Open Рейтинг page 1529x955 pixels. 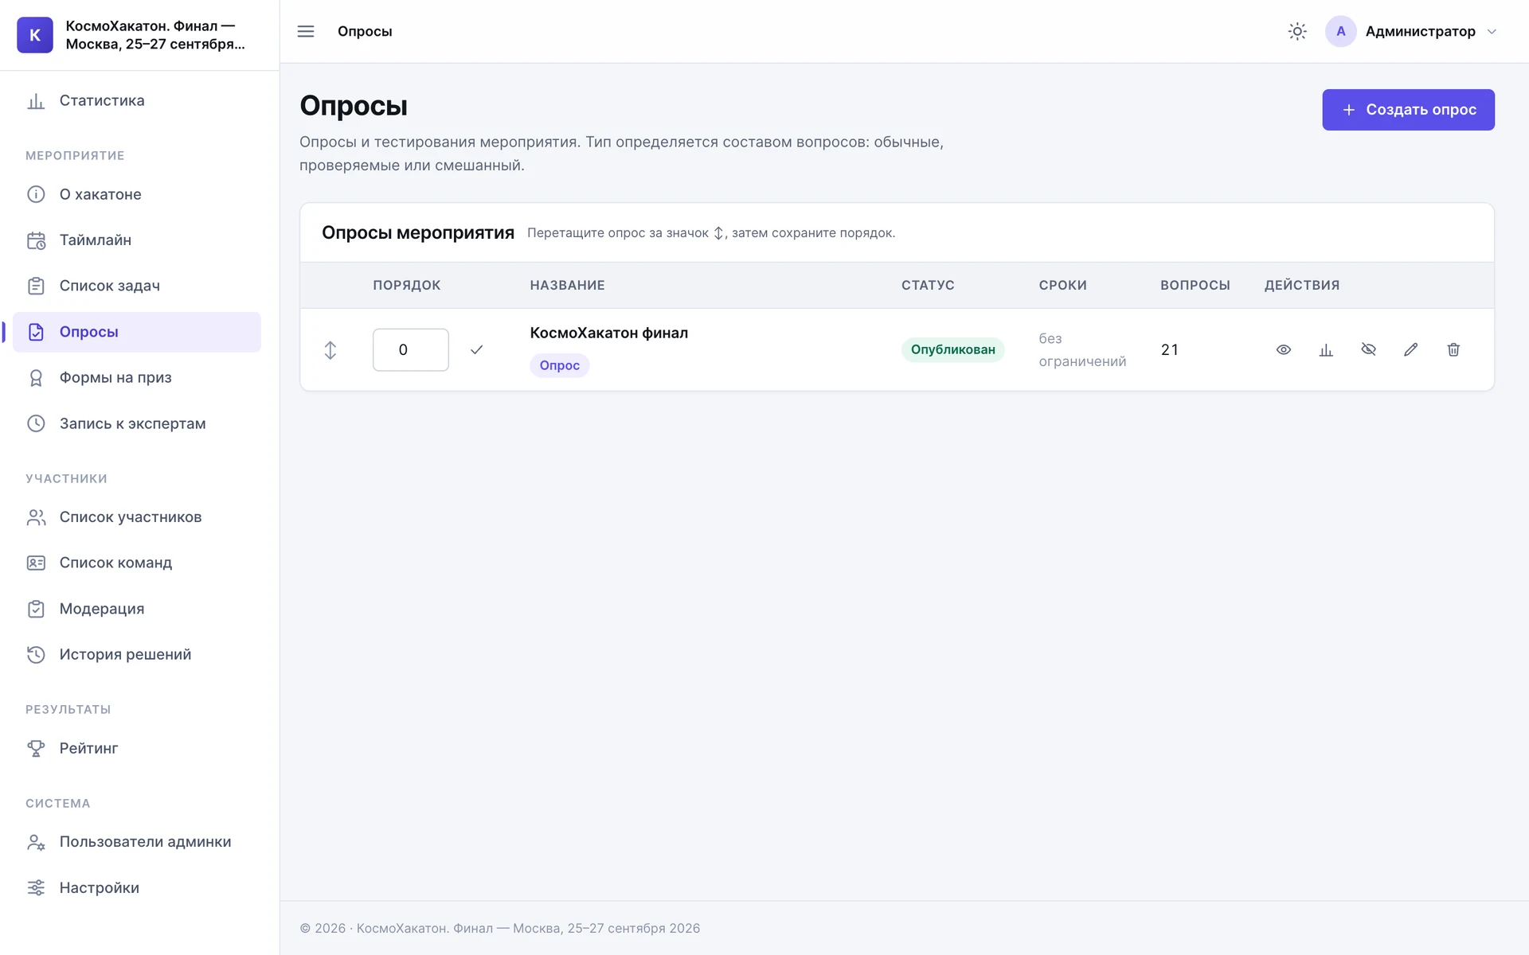137,748
